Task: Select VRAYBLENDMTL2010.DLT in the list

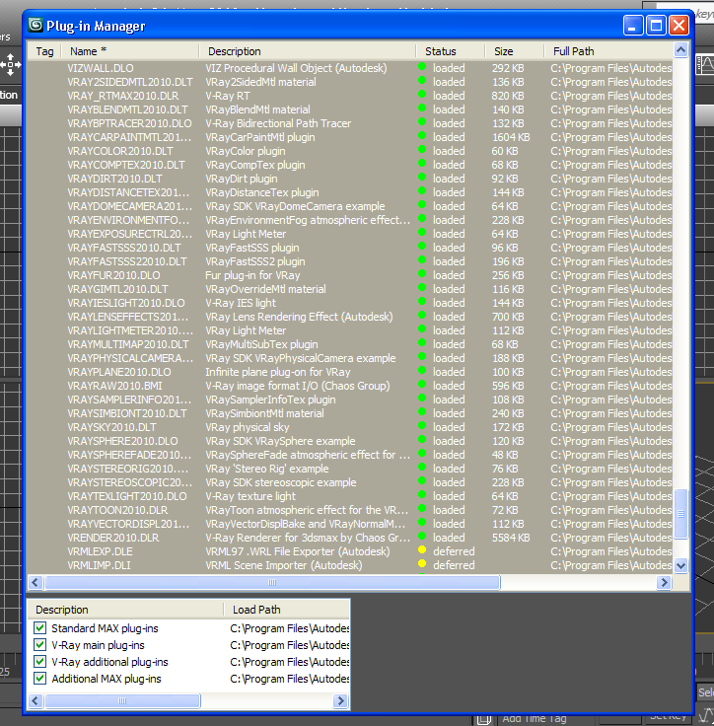Action: [x=349, y=109]
